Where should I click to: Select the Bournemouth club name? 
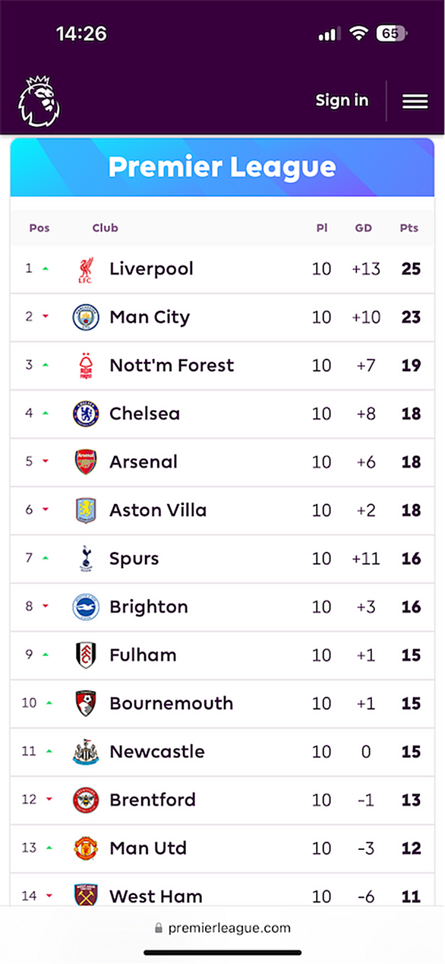(x=172, y=703)
